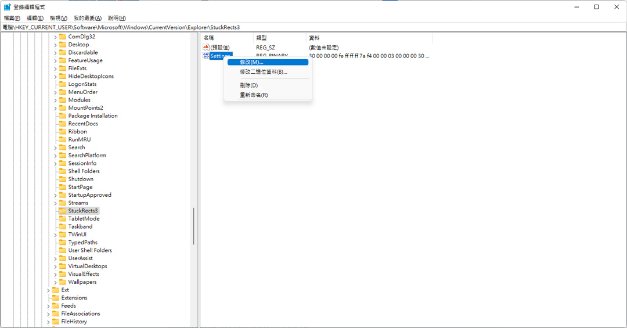Viewport: 627px width, 328px height.
Task: Expand the StartupApproved key
Action: pos(55,195)
